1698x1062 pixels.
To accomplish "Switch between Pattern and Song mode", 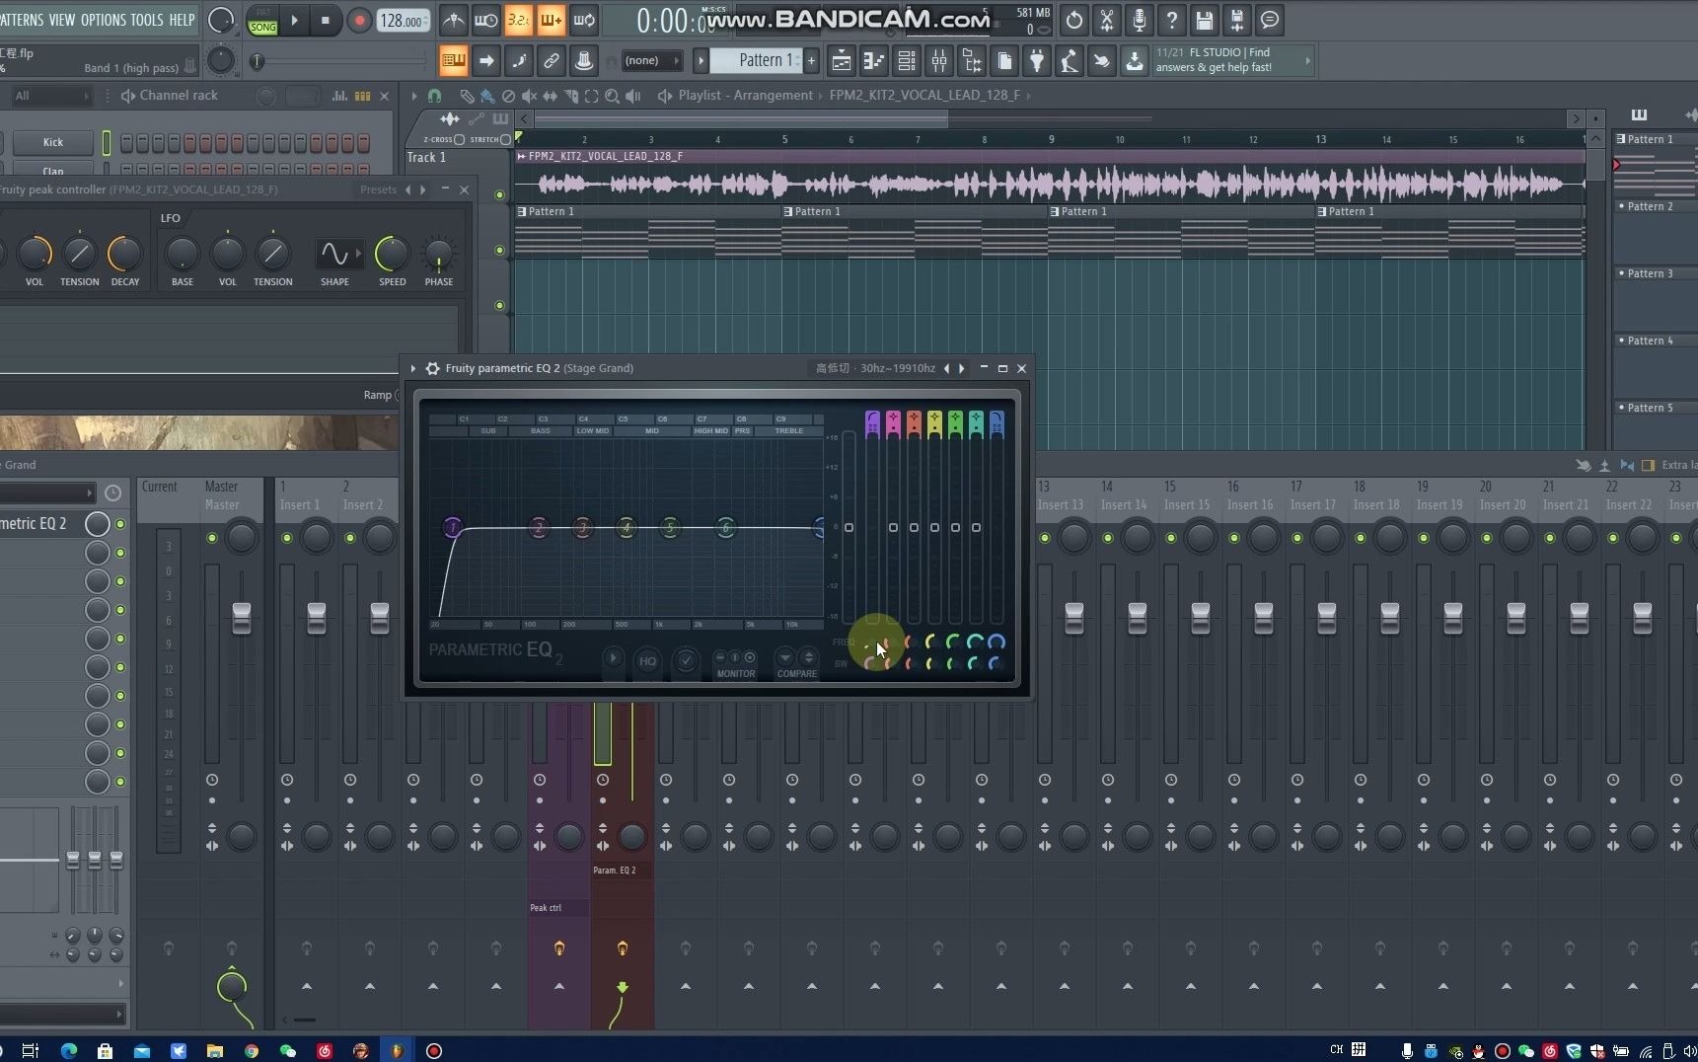I will (262, 20).
